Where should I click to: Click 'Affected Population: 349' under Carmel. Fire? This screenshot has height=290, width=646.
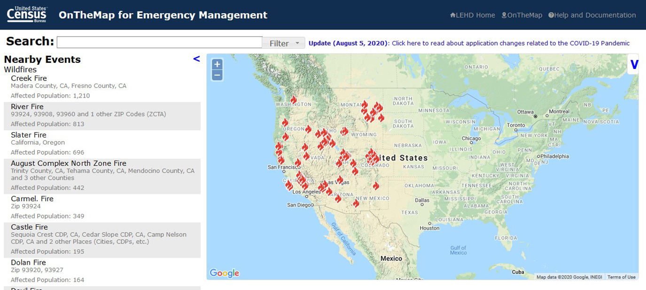click(x=47, y=216)
